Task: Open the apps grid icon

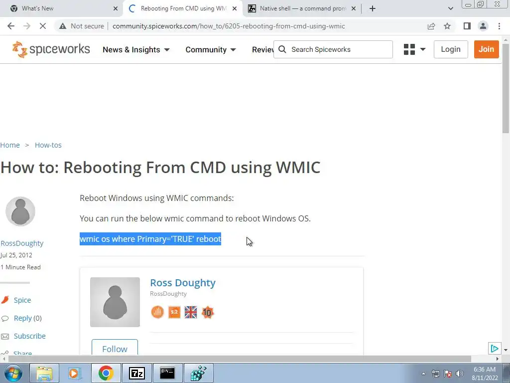Action: 409,49
